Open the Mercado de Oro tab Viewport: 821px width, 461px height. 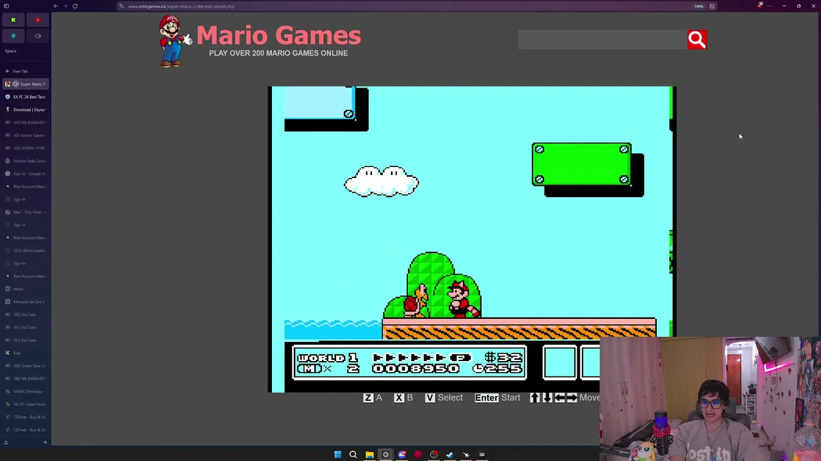26,302
